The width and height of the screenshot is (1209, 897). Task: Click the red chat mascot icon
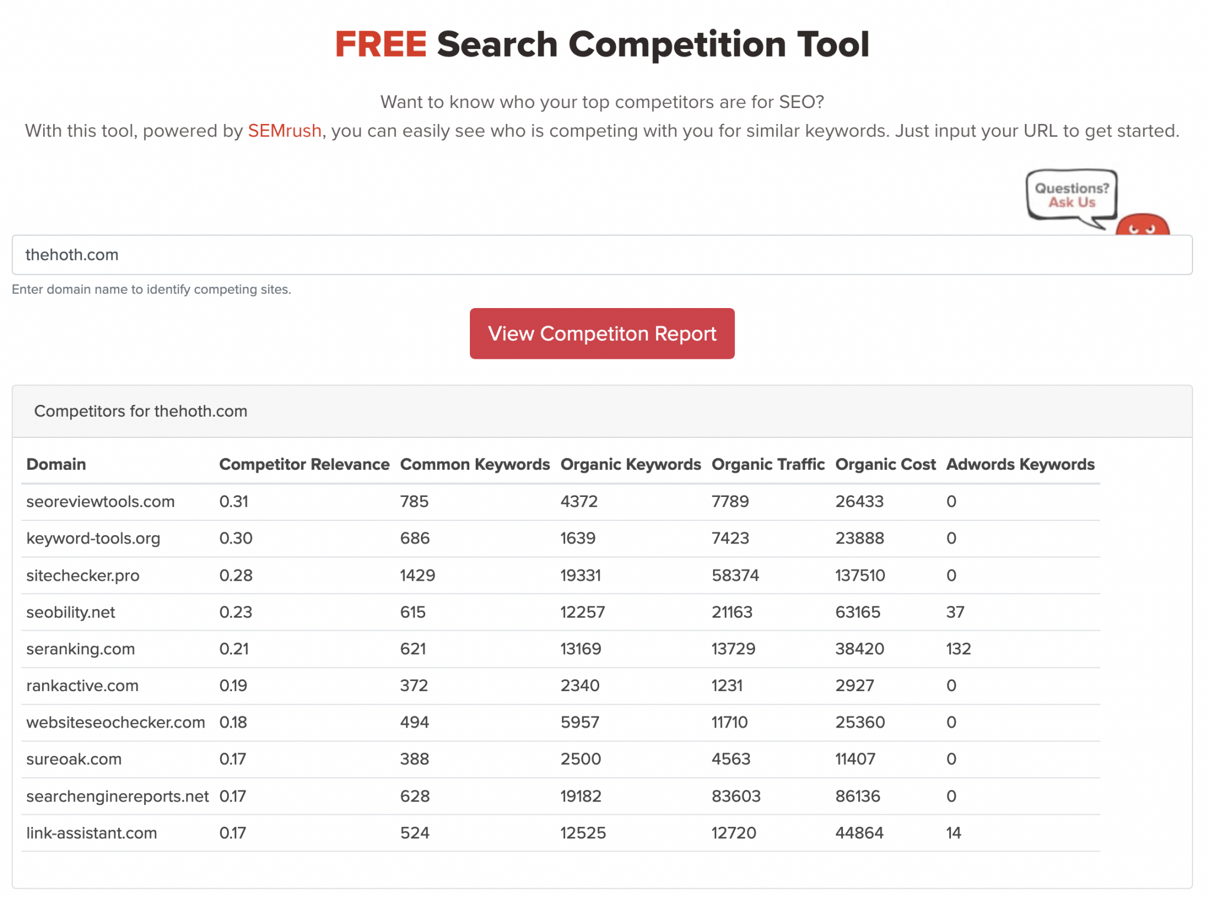pyautogui.click(x=1142, y=225)
